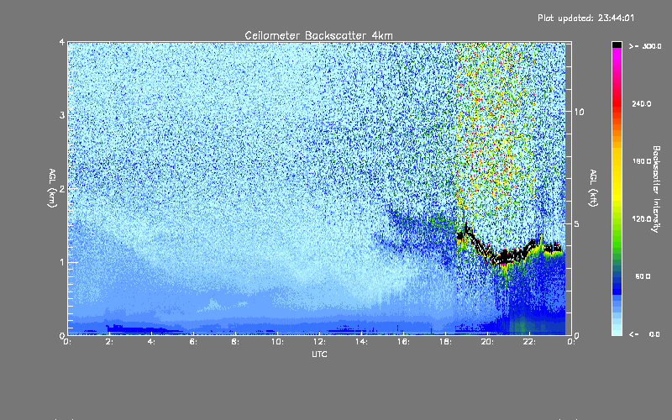This screenshot has width=672, height=420.
Task: Click the '10' kft tick on right axis
Action: (x=579, y=112)
